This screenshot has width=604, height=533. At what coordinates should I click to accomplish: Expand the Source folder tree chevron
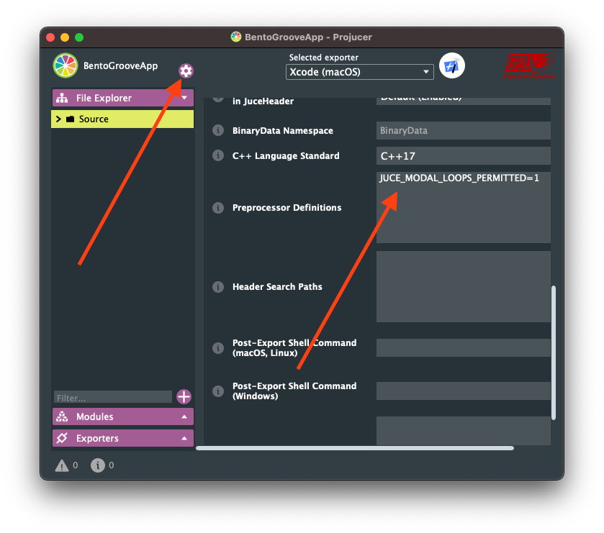(x=58, y=119)
